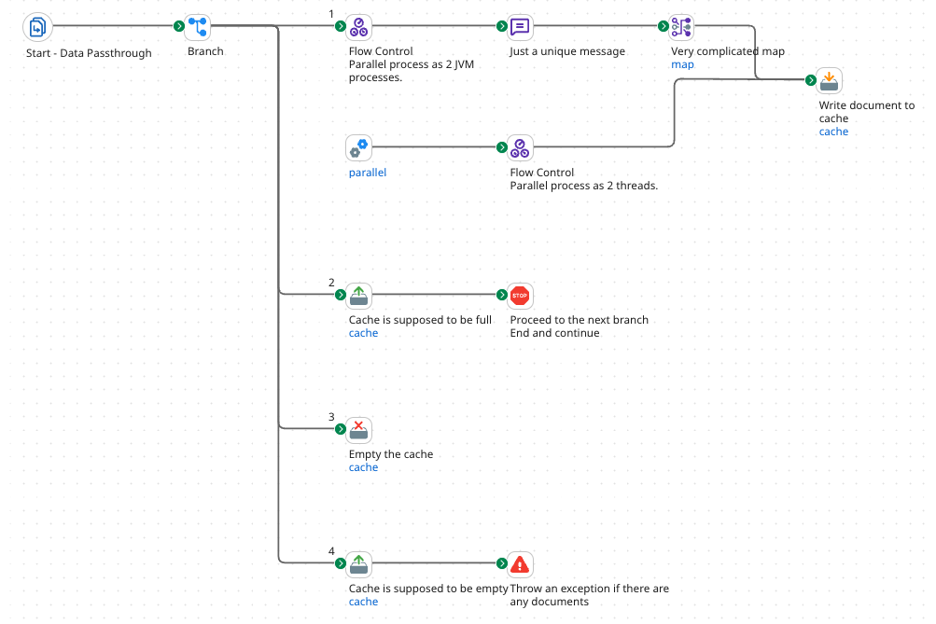Click the green arrow connector into branch 3
936x624 pixels.
[x=341, y=430]
